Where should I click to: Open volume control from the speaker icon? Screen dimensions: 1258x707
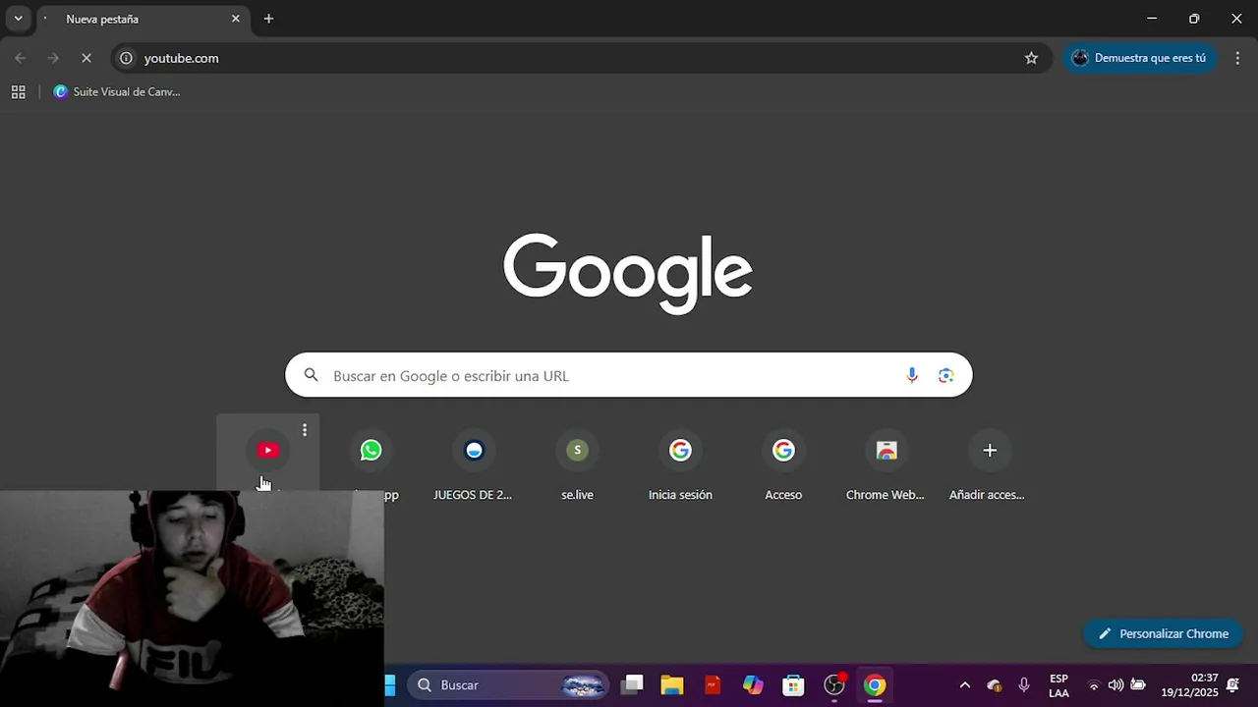tap(1115, 684)
